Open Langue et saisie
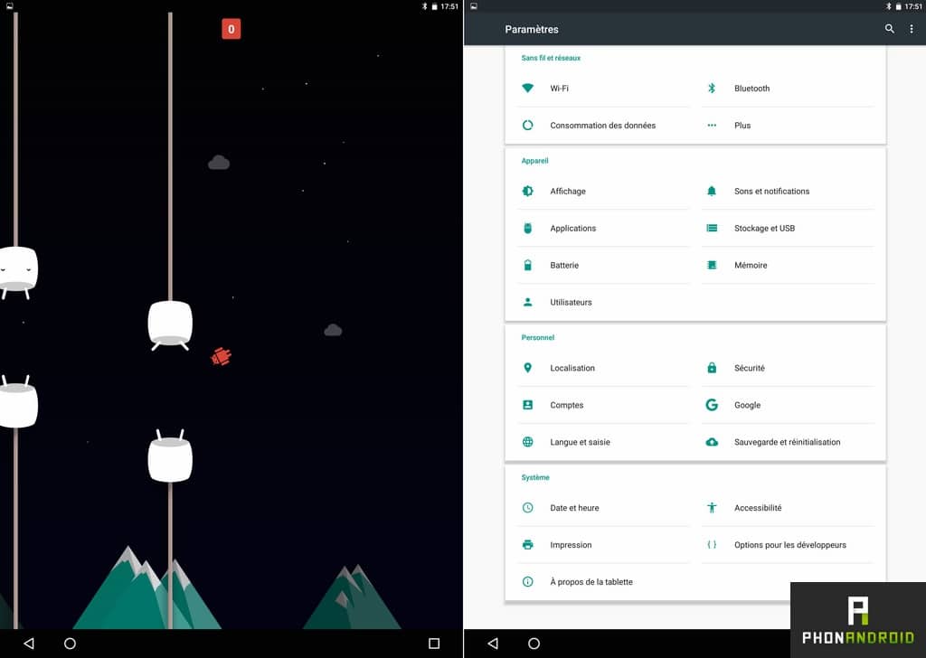The width and height of the screenshot is (926, 658). click(x=603, y=442)
